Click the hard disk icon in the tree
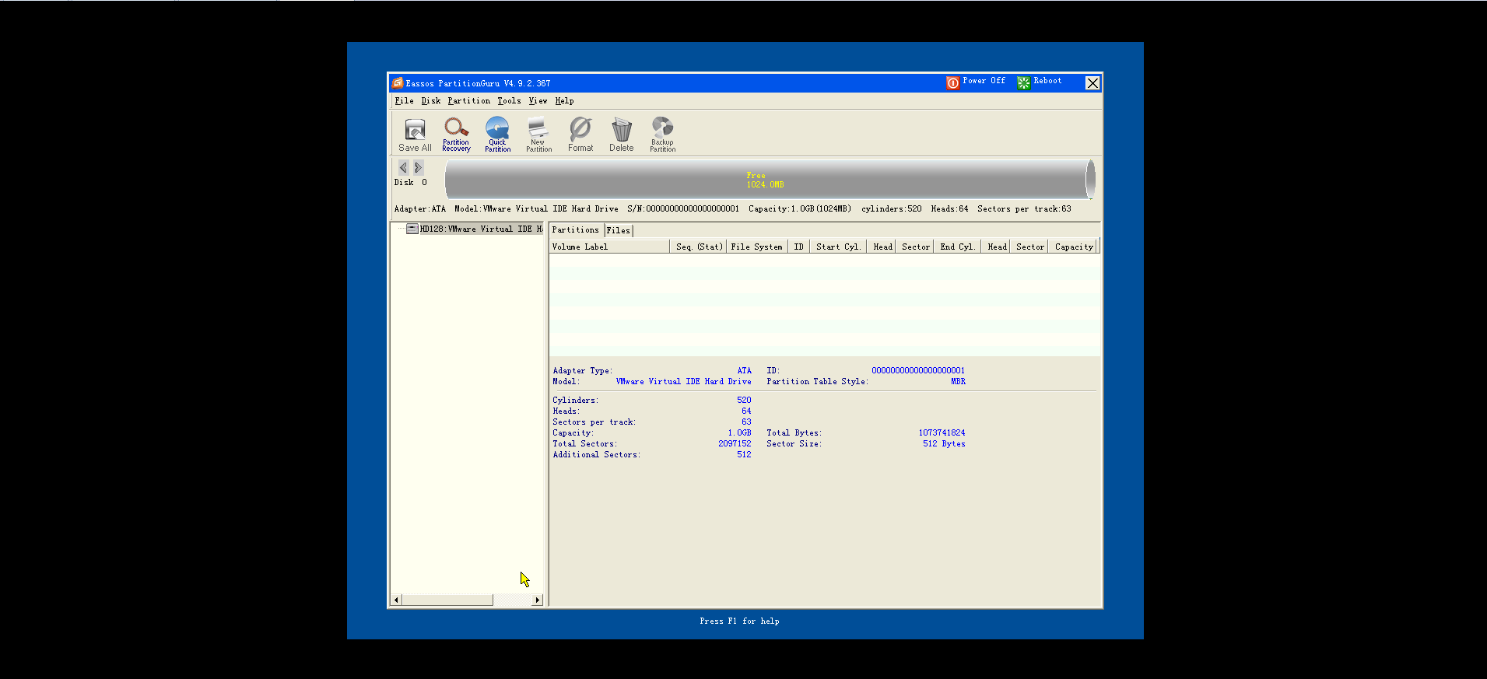This screenshot has height=679, width=1487. click(x=412, y=229)
